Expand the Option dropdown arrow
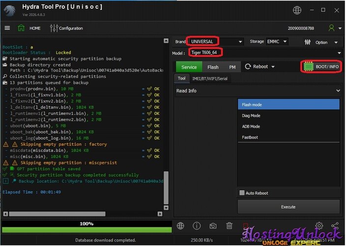Image resolution: width=346 pixels, height=246 pixels. point(336,42)
